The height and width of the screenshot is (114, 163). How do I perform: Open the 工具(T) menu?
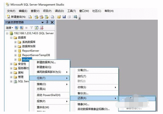point(72,11)
